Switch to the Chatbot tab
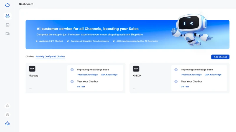This screenshot has height=132, width=236. point(29,57)
